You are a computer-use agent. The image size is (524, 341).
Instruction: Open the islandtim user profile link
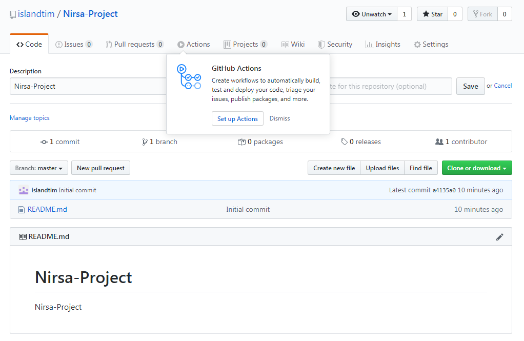[36, 14]
